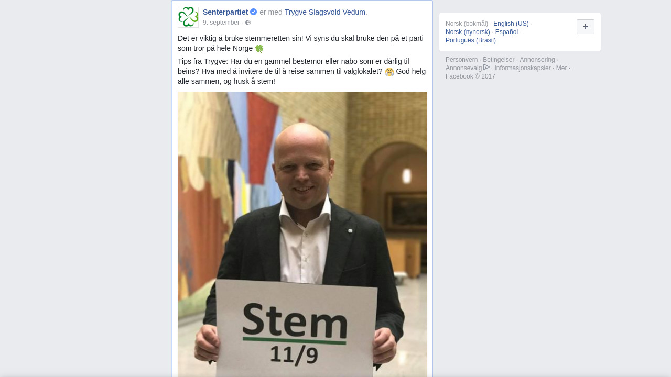Click the hugging face emoji in post
The width and height of the screenshot is (671, 377).
tap(389, 72)
